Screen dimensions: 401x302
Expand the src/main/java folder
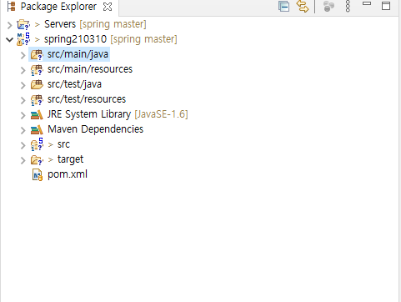[x=23, y=55]
